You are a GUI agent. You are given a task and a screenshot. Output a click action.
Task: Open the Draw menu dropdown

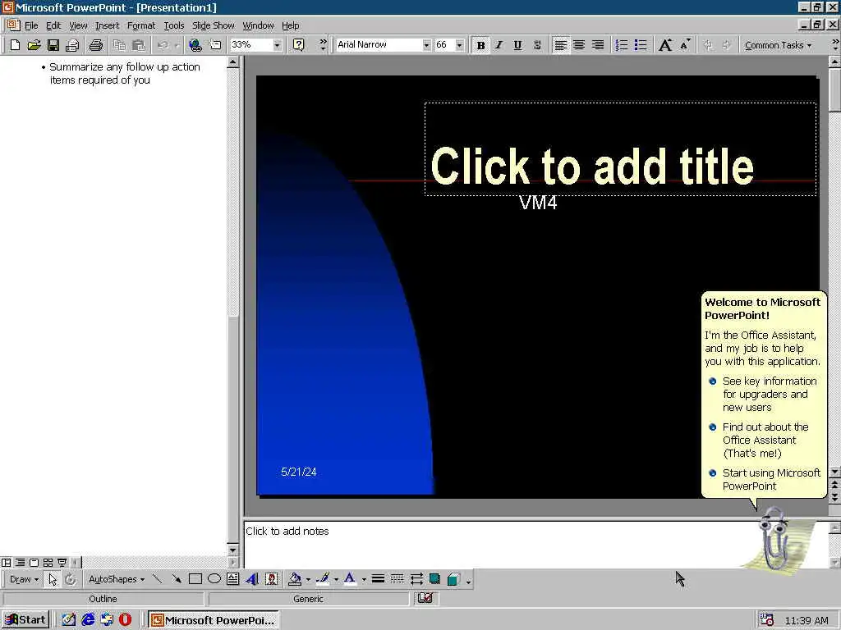[24, 579]
